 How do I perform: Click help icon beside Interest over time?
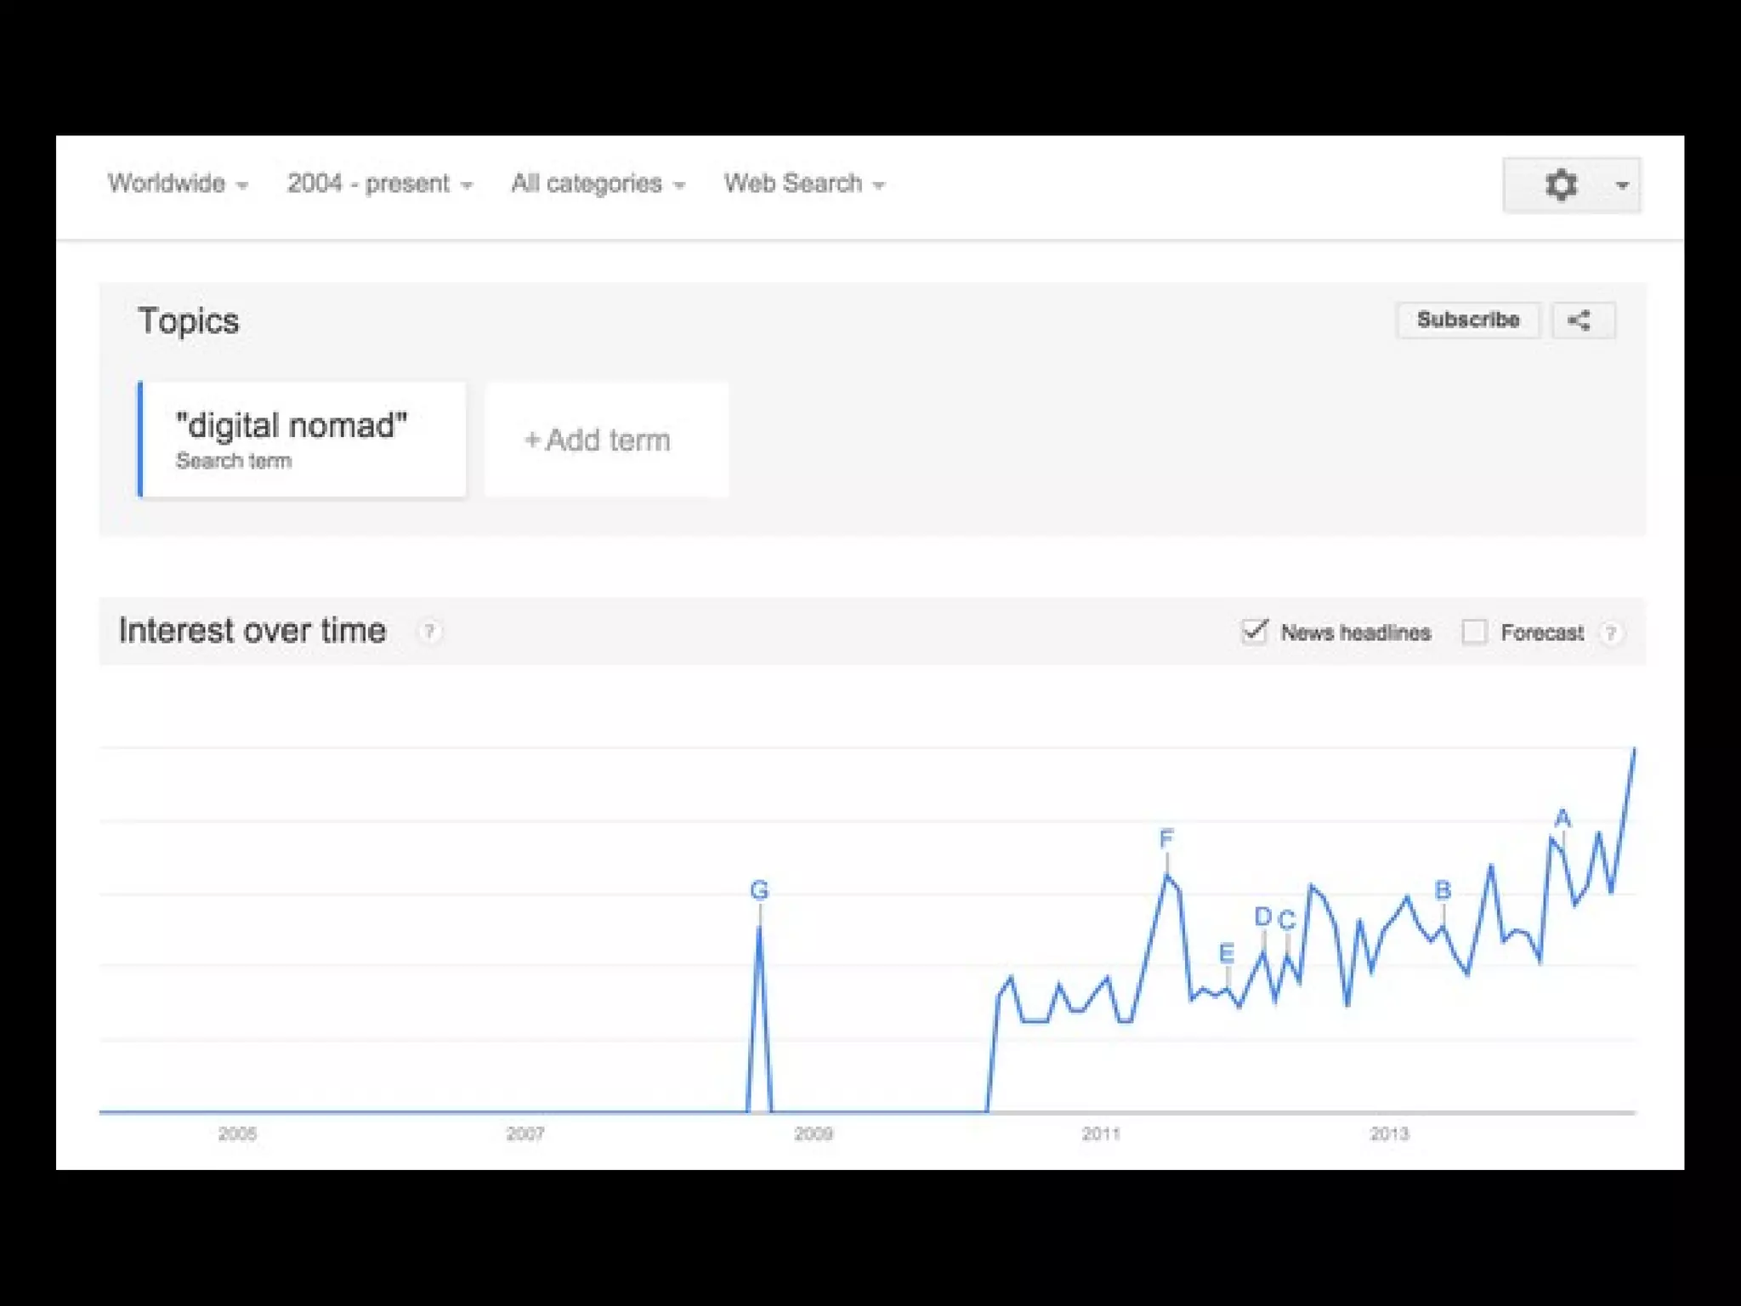pyautogui.click(x=429, y=632)
